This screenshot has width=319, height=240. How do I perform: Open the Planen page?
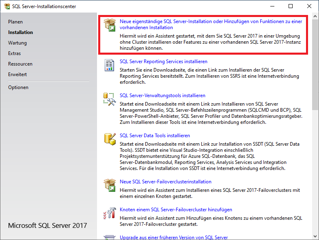(15, 22)
